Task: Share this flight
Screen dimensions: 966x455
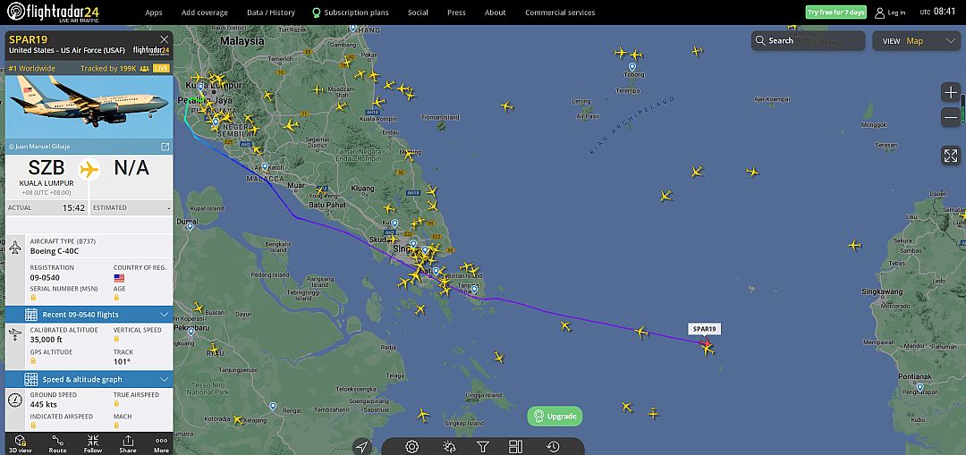Action: [128, 443]
